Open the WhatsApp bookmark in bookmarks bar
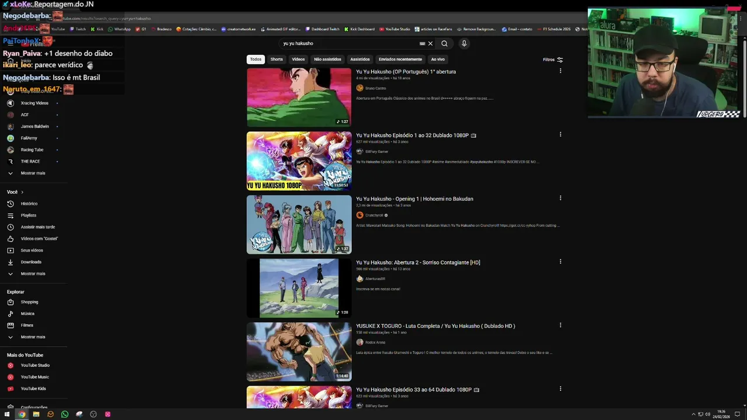 (119, 29)
